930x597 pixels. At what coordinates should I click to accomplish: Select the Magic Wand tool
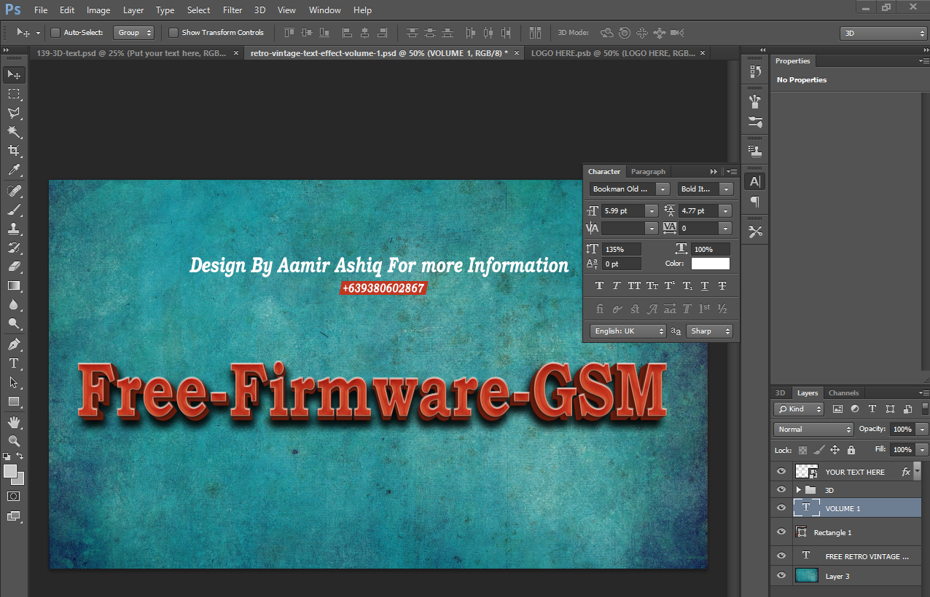point(14,132)
